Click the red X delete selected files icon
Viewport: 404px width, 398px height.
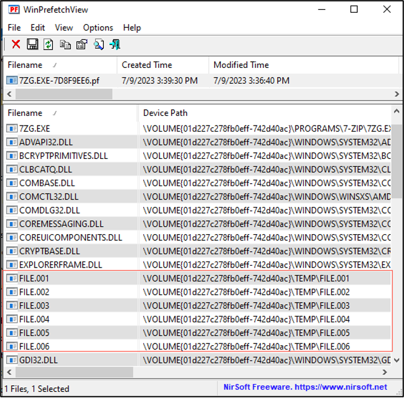click(x=16, y=44)
